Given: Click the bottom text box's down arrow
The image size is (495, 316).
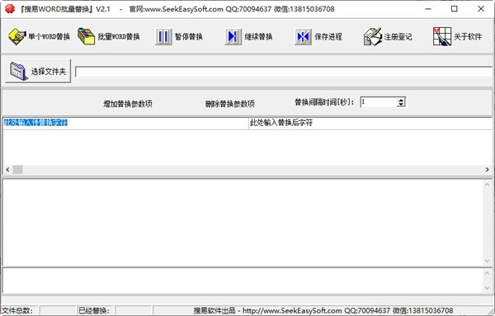Looking at the screenshot, I should [x=487, y=288].
